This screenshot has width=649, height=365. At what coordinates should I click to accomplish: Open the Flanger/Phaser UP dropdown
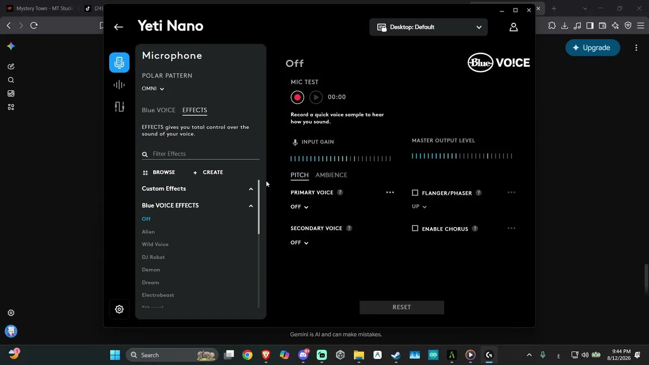419,207
